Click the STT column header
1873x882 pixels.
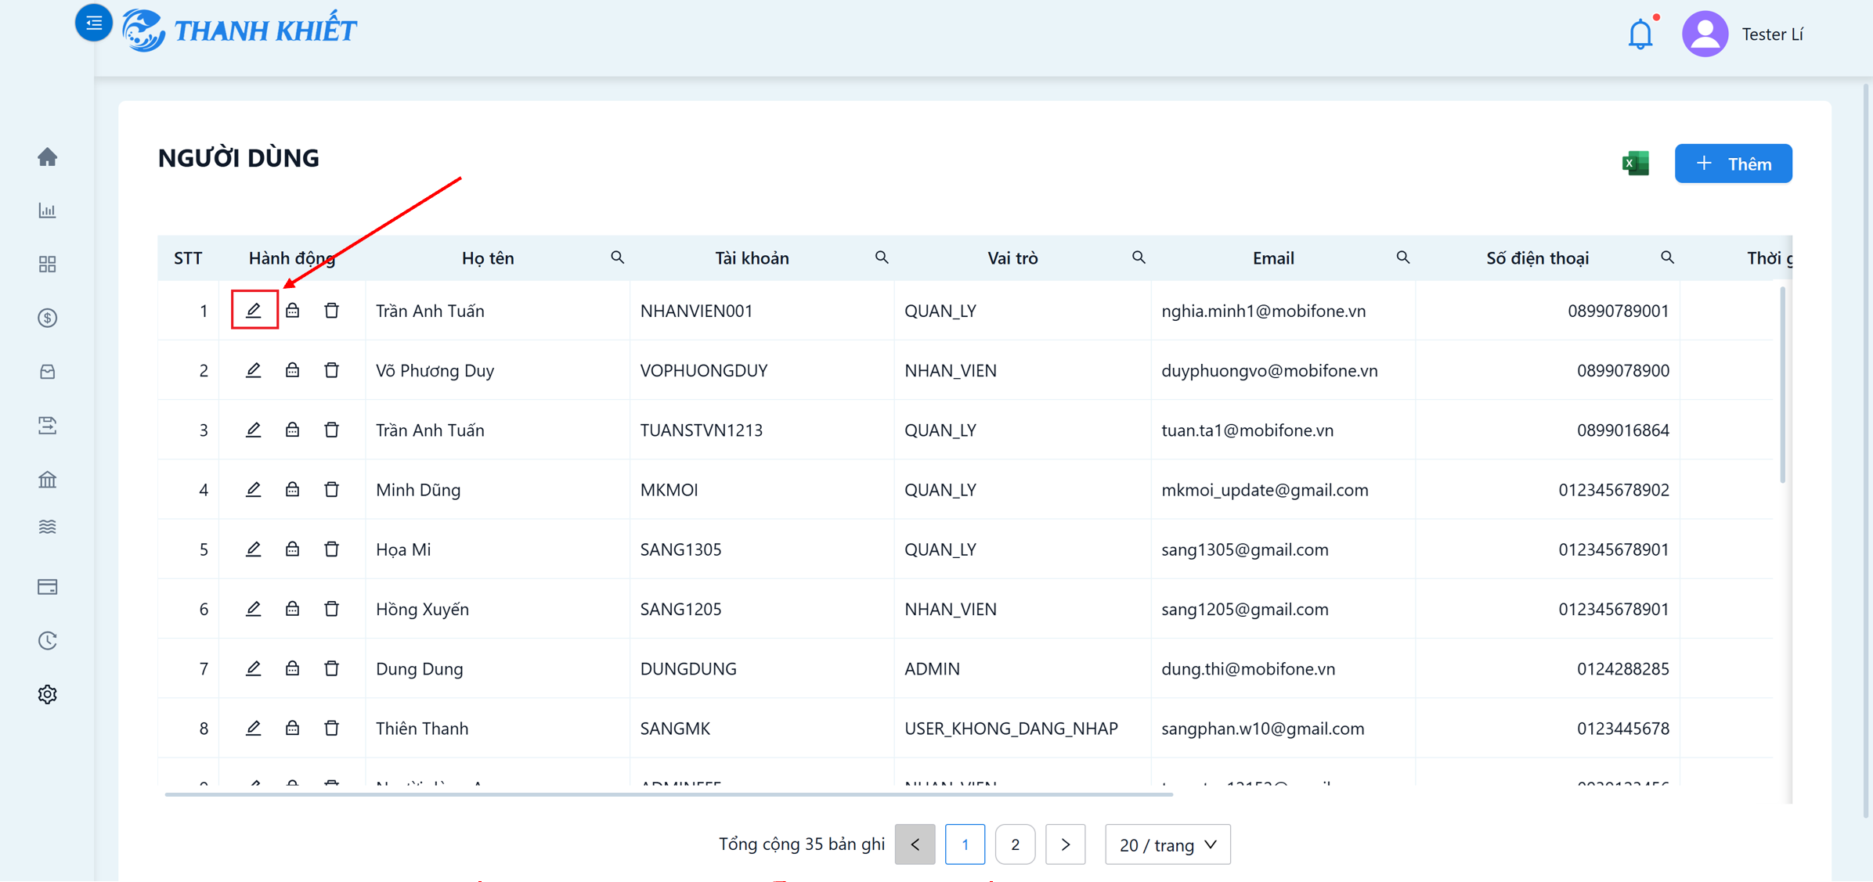pos(188,258)
